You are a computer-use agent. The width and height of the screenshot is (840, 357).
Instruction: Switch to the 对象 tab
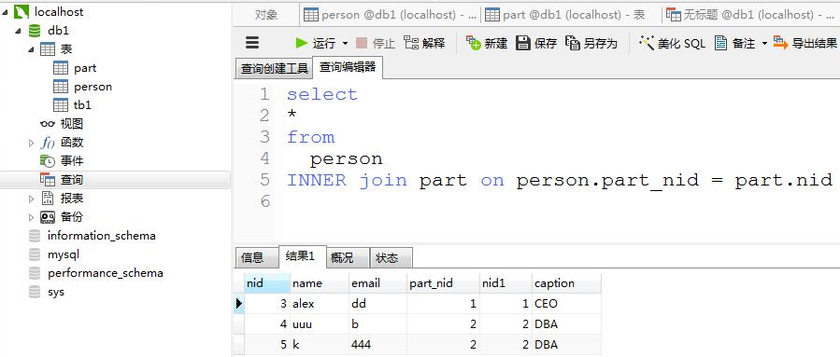point(266,15)
